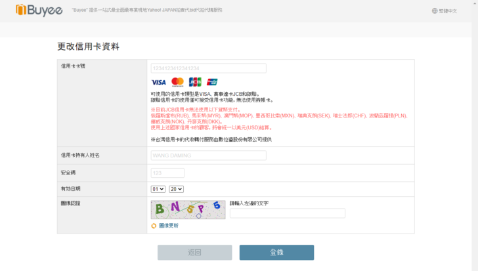
Task: Click the 更改信用卡資料 page heading
Action: pyautogui.click(x=89, y=47)
